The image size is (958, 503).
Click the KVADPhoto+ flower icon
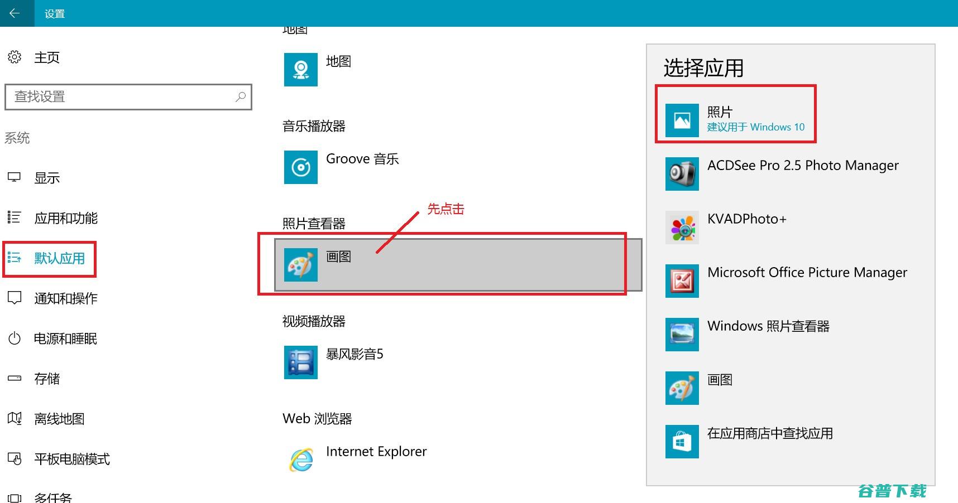(682, 228)
